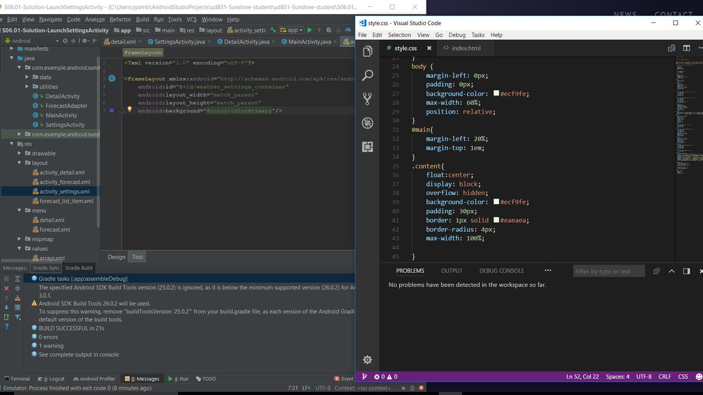The height and width of the screenshot is (395, 703).
Task: Open the Refactor menu in Android Studio
Action: pos(120,19)
